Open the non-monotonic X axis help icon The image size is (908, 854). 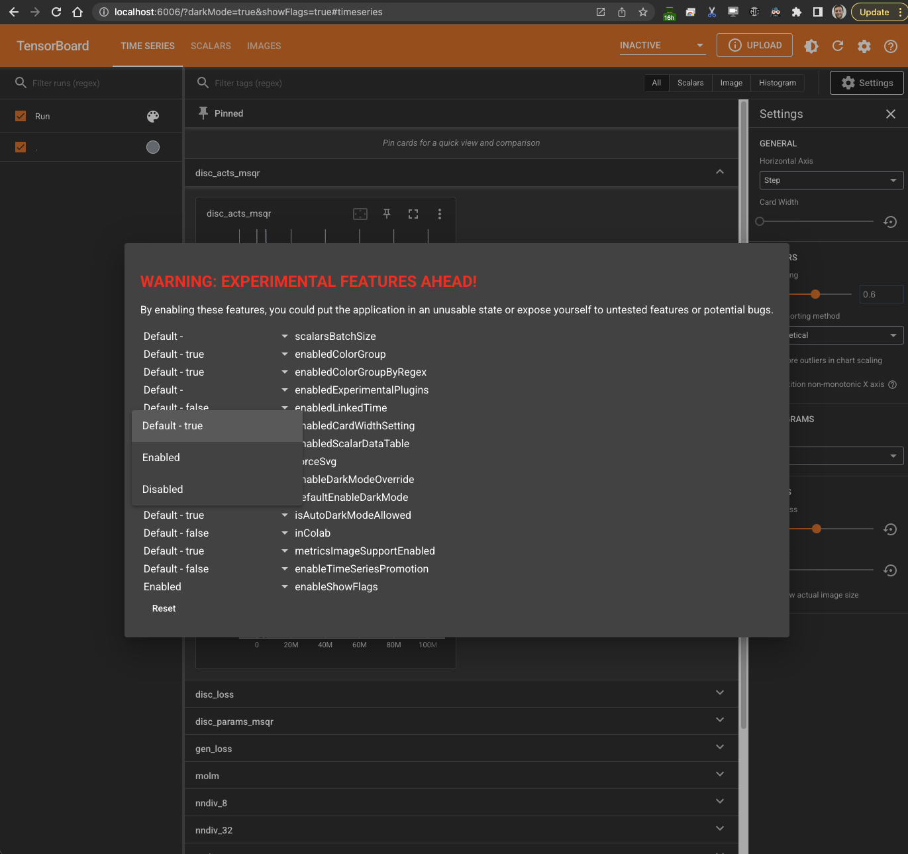click(x=892, y=384)
